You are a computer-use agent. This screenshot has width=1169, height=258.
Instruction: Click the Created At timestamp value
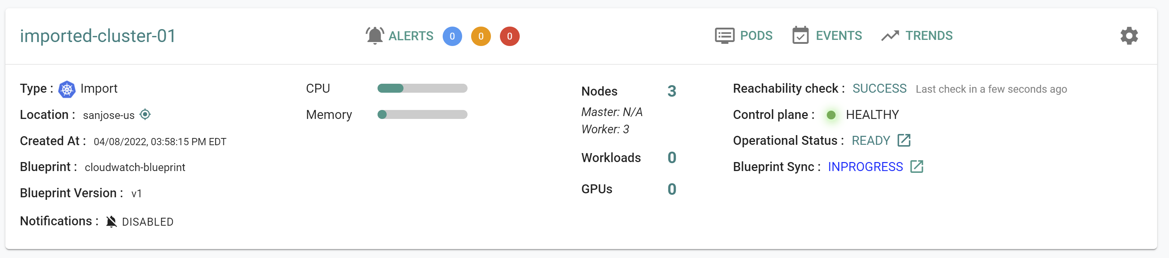click(x=160, y=142)
